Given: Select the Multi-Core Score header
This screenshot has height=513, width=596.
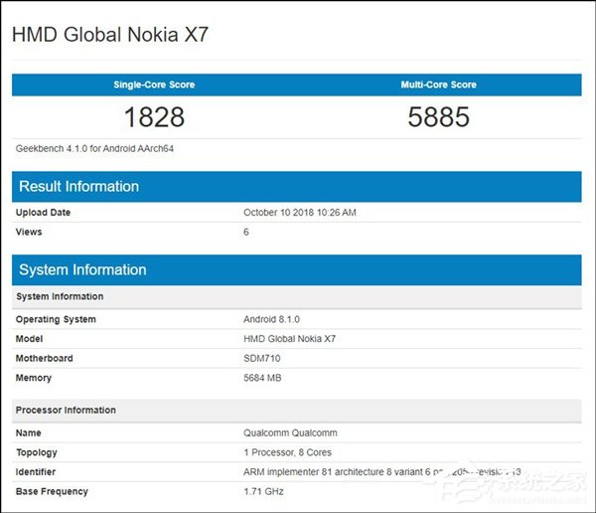Looking at the screenshot, I should (438, 85).
